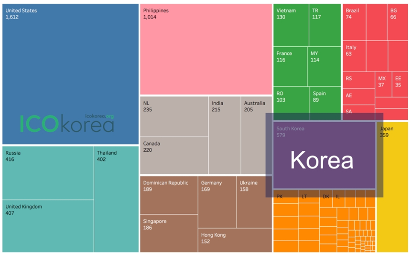The image size is (411, 253).
Task: Click the EE 35 tile
Action: tap(400, 84)
